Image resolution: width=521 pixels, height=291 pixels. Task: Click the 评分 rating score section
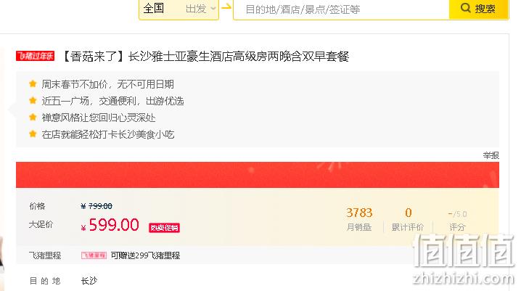click(458, 220)
